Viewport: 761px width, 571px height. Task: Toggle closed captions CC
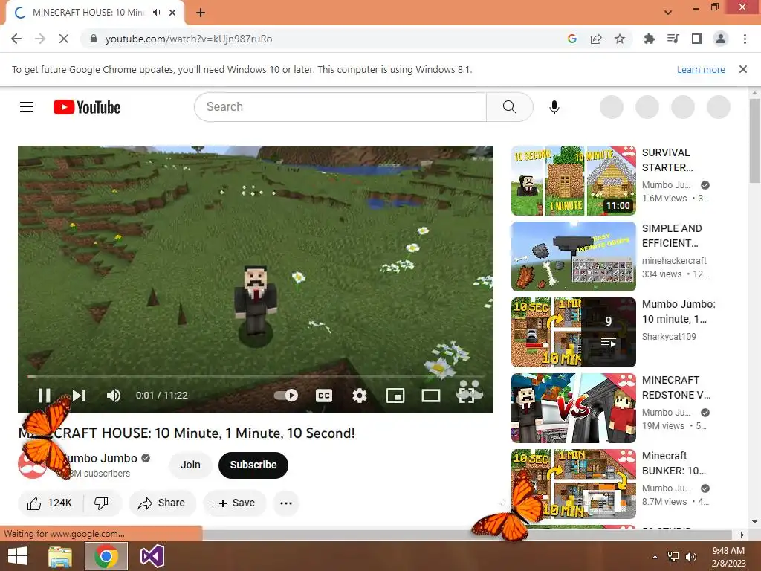point(324,396)
